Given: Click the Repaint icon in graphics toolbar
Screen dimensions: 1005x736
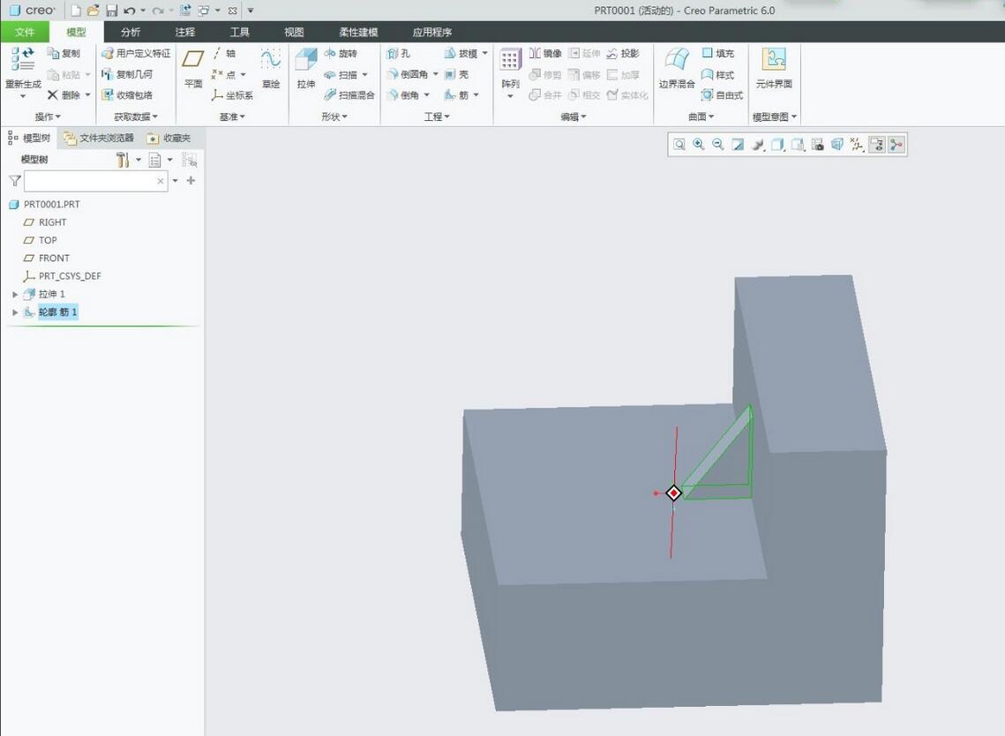Looking at the screenshot, I should pos(739,144).
